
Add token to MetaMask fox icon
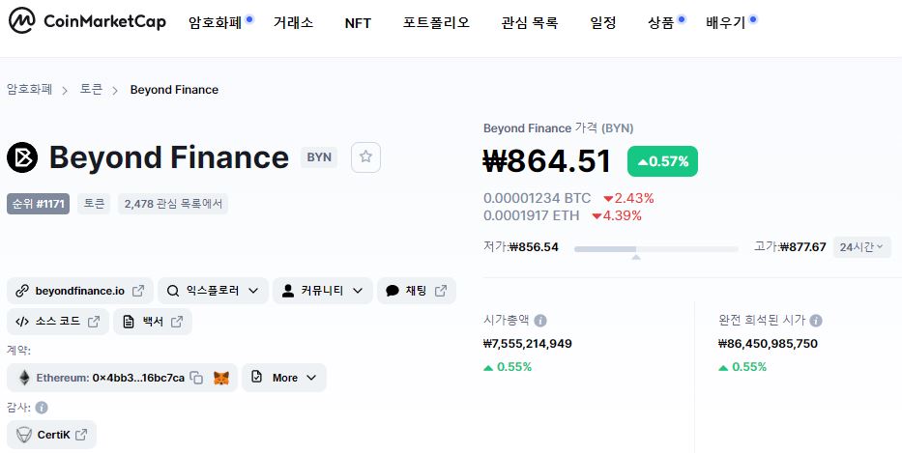[x=221, y=378]
